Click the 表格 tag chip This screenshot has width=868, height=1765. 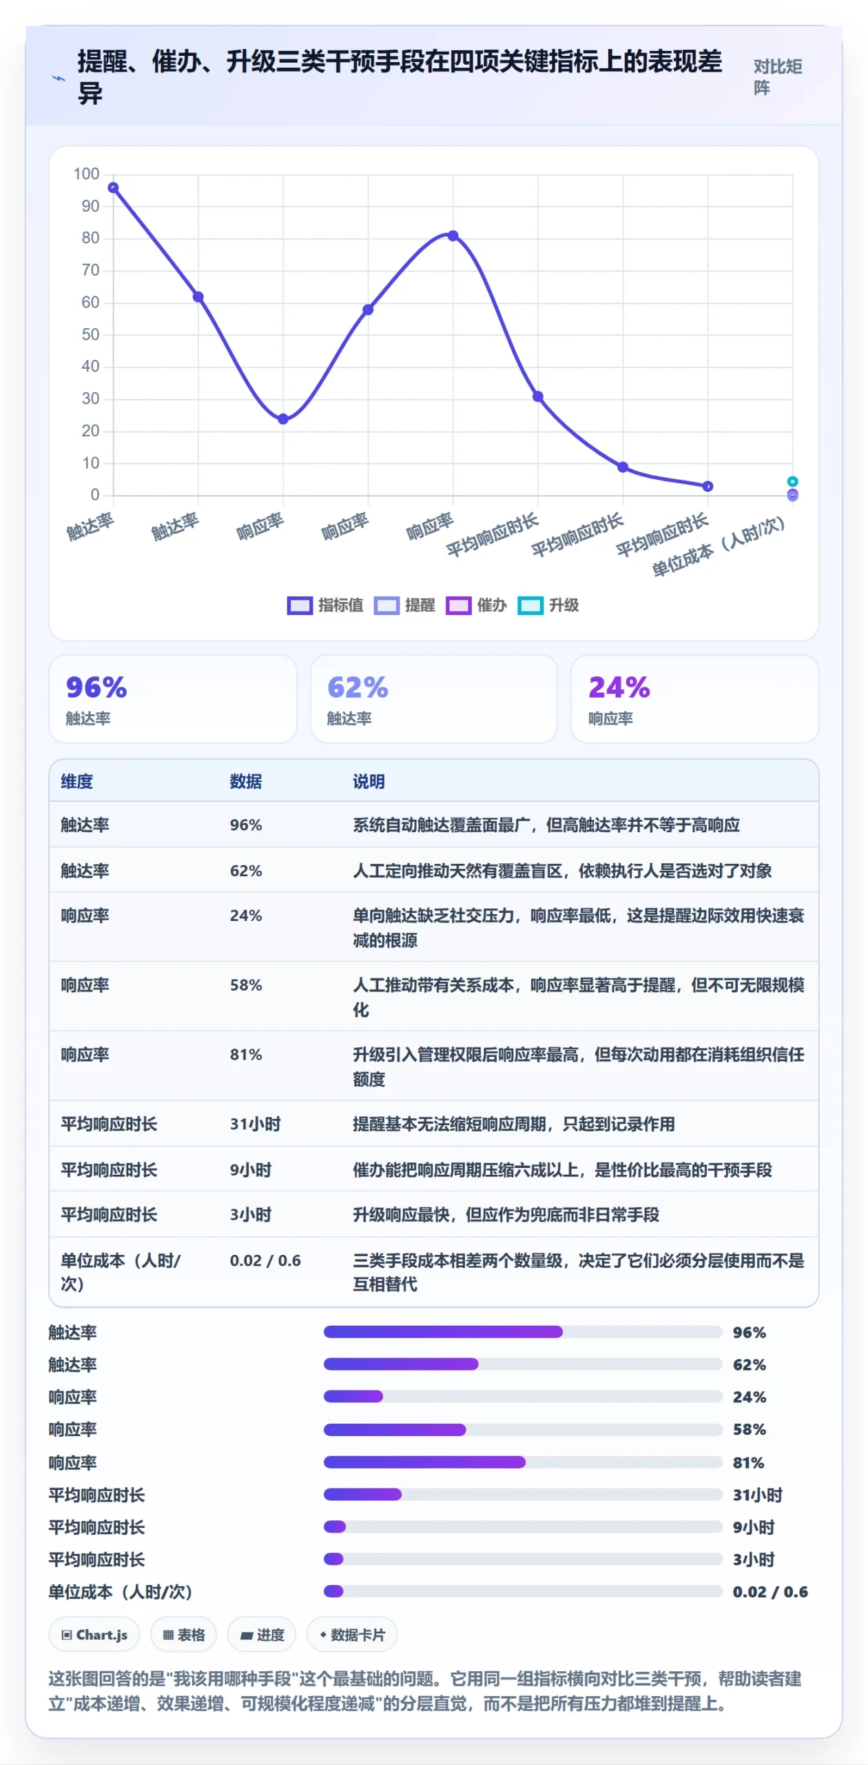tap(183, 1635)
